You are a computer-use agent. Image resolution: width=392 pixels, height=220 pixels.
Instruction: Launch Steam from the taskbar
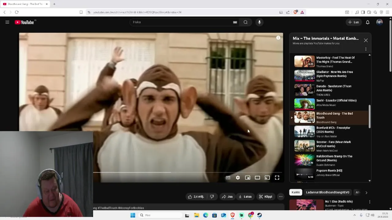pyautogui.click(x=259, y=215)
